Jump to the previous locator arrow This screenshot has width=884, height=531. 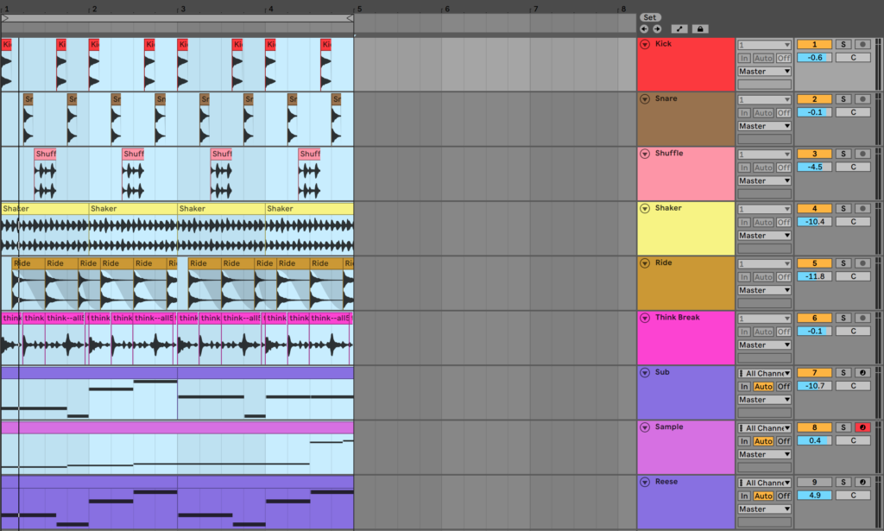click(644, 28)
